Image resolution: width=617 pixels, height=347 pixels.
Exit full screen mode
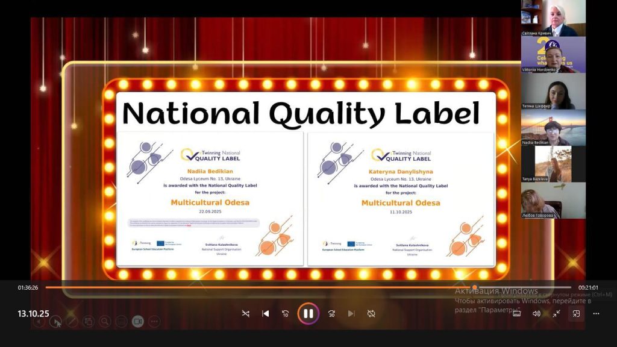point(556,313)
